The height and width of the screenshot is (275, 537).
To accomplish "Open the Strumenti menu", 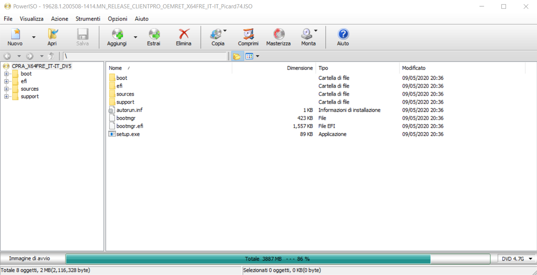I will [88, 19].
